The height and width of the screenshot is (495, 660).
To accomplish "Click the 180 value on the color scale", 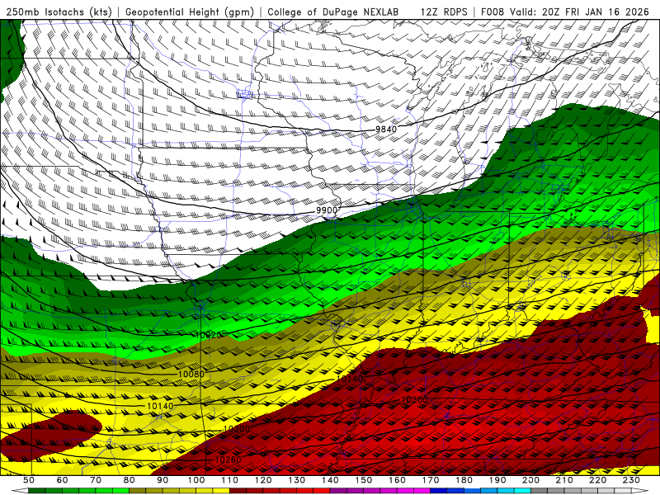I will coord(464,480).
